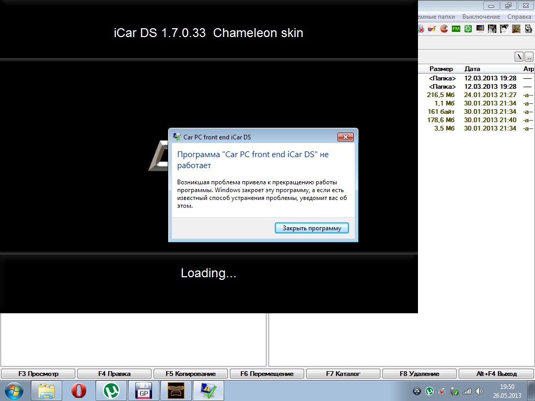Viewport: 535px width, 401px height.
Task: Click F3 Просмотр button
Action: click(x=38, y=374)
